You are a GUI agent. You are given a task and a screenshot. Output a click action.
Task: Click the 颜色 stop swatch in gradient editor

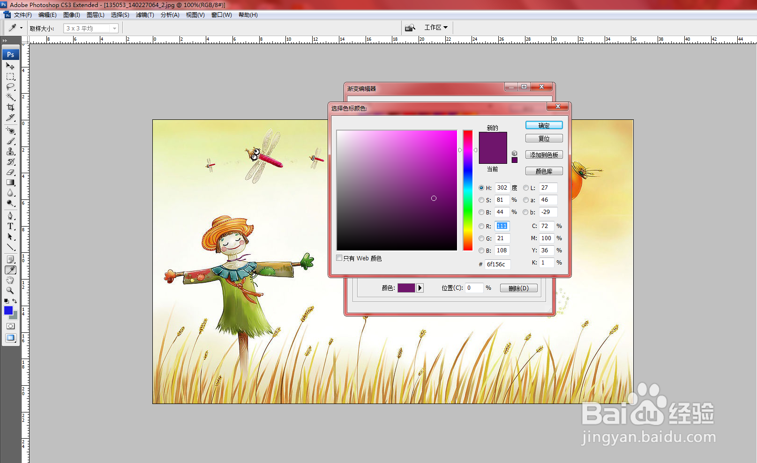pyautogui.click(x=406, y=288)
